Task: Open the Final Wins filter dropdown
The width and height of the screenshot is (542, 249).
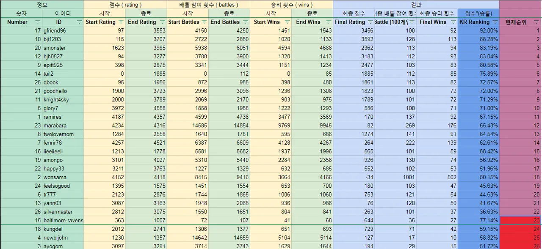Action: click(x=453, y=22)
